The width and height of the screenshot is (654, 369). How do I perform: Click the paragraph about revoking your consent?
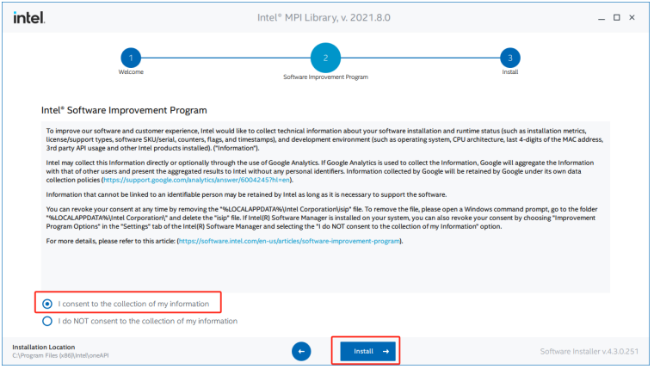(322, 218)
